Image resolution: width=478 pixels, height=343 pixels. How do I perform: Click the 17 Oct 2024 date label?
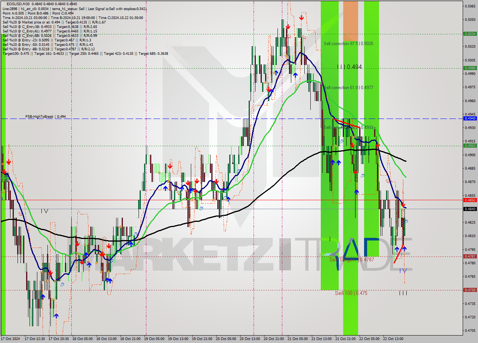tap(10, 339)
